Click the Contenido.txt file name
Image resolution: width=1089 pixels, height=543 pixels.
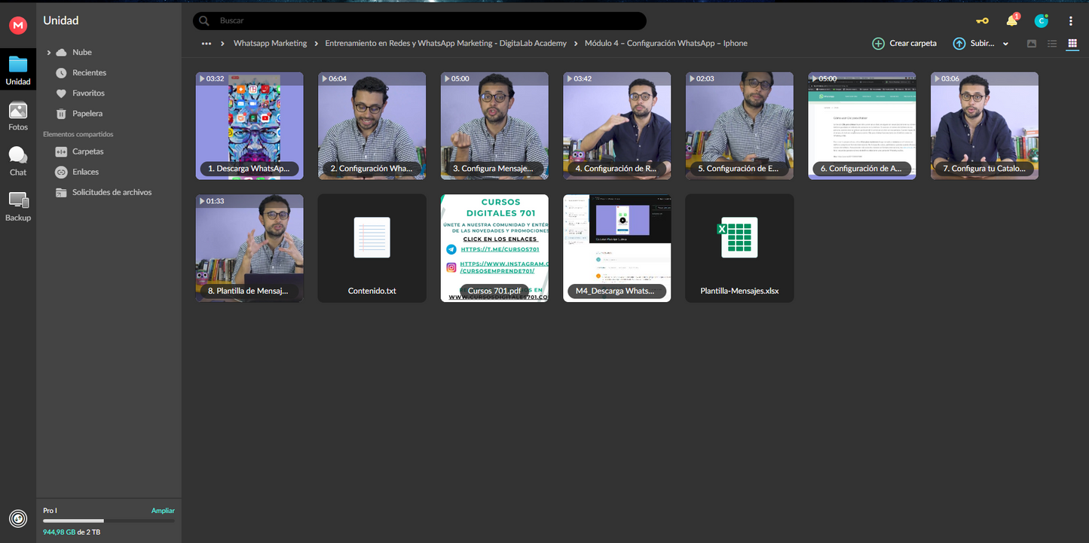pos(372,291)
